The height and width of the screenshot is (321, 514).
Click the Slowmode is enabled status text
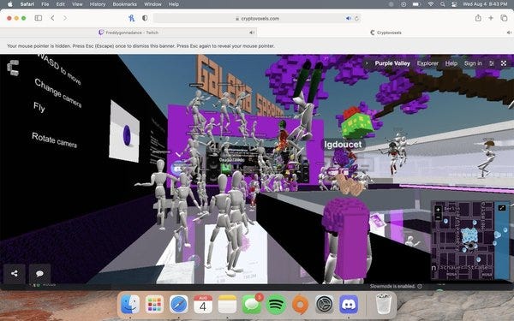pos(392,286)
